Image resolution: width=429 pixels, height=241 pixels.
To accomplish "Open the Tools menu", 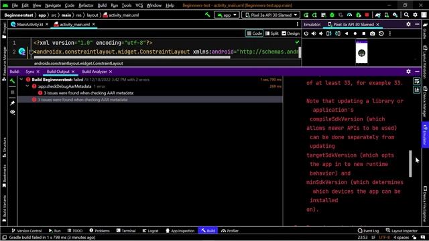I will (127, 5).
